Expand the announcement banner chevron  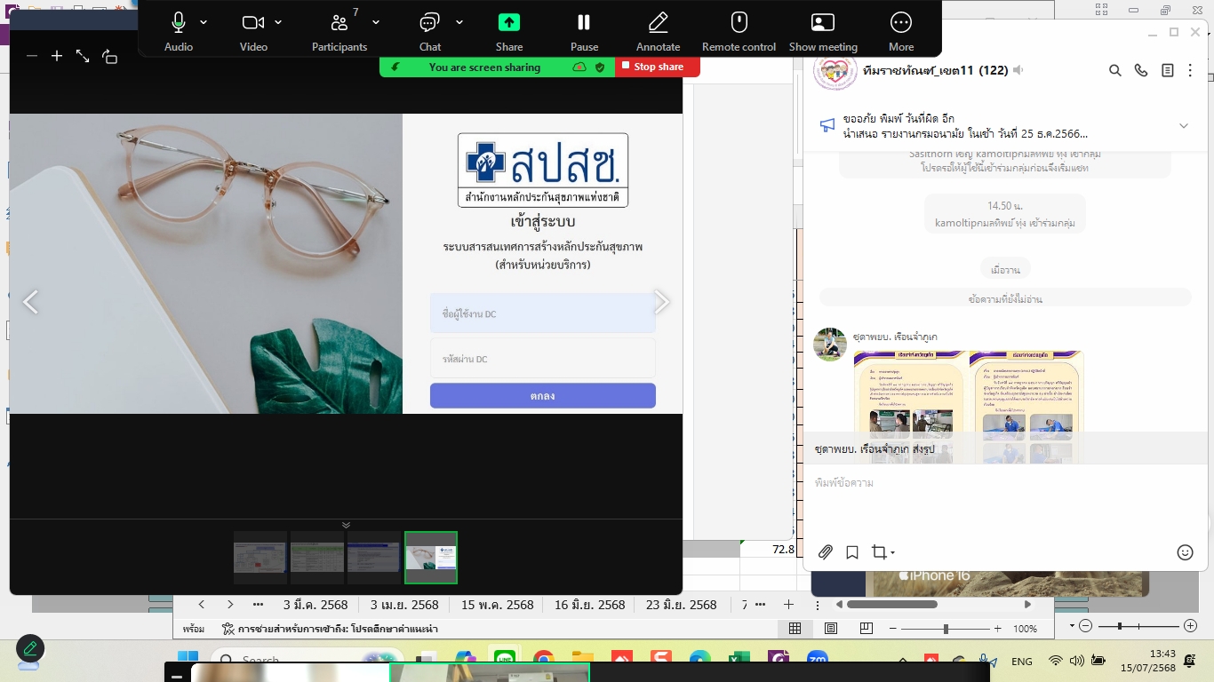click(1184, 126)
